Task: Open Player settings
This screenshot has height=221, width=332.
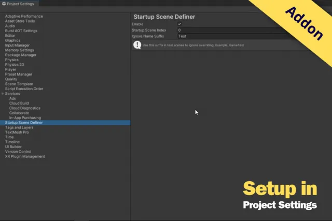Action: 10,69
